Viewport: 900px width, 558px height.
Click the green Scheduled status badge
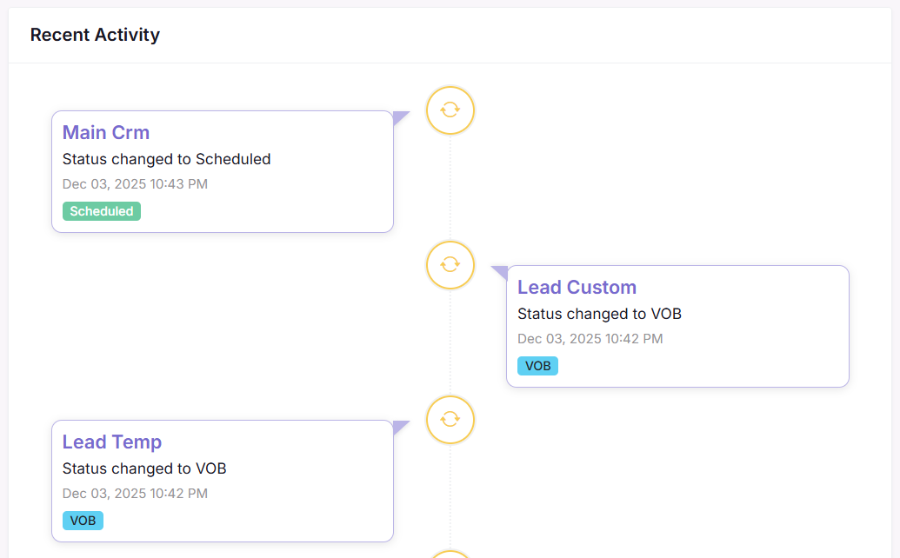click(x=102, y=211)
